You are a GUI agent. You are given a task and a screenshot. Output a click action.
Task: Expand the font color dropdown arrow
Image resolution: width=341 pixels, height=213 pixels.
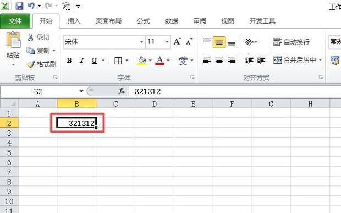pos(168,61)
